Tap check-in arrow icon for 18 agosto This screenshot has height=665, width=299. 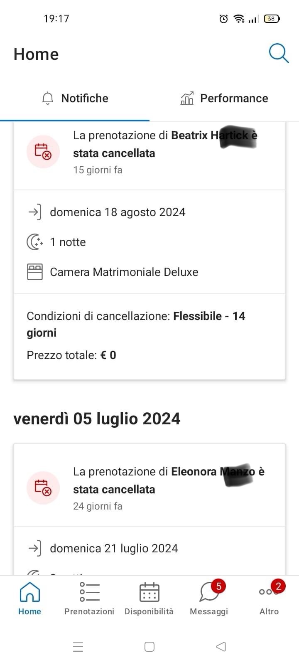point(35,212)
